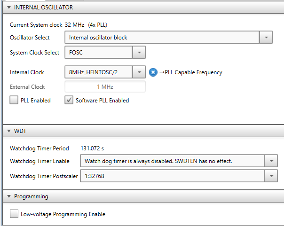Collapse the Programming section triangle

8,196
